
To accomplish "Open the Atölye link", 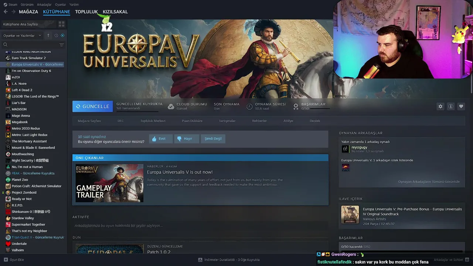I will coord(288,121).
